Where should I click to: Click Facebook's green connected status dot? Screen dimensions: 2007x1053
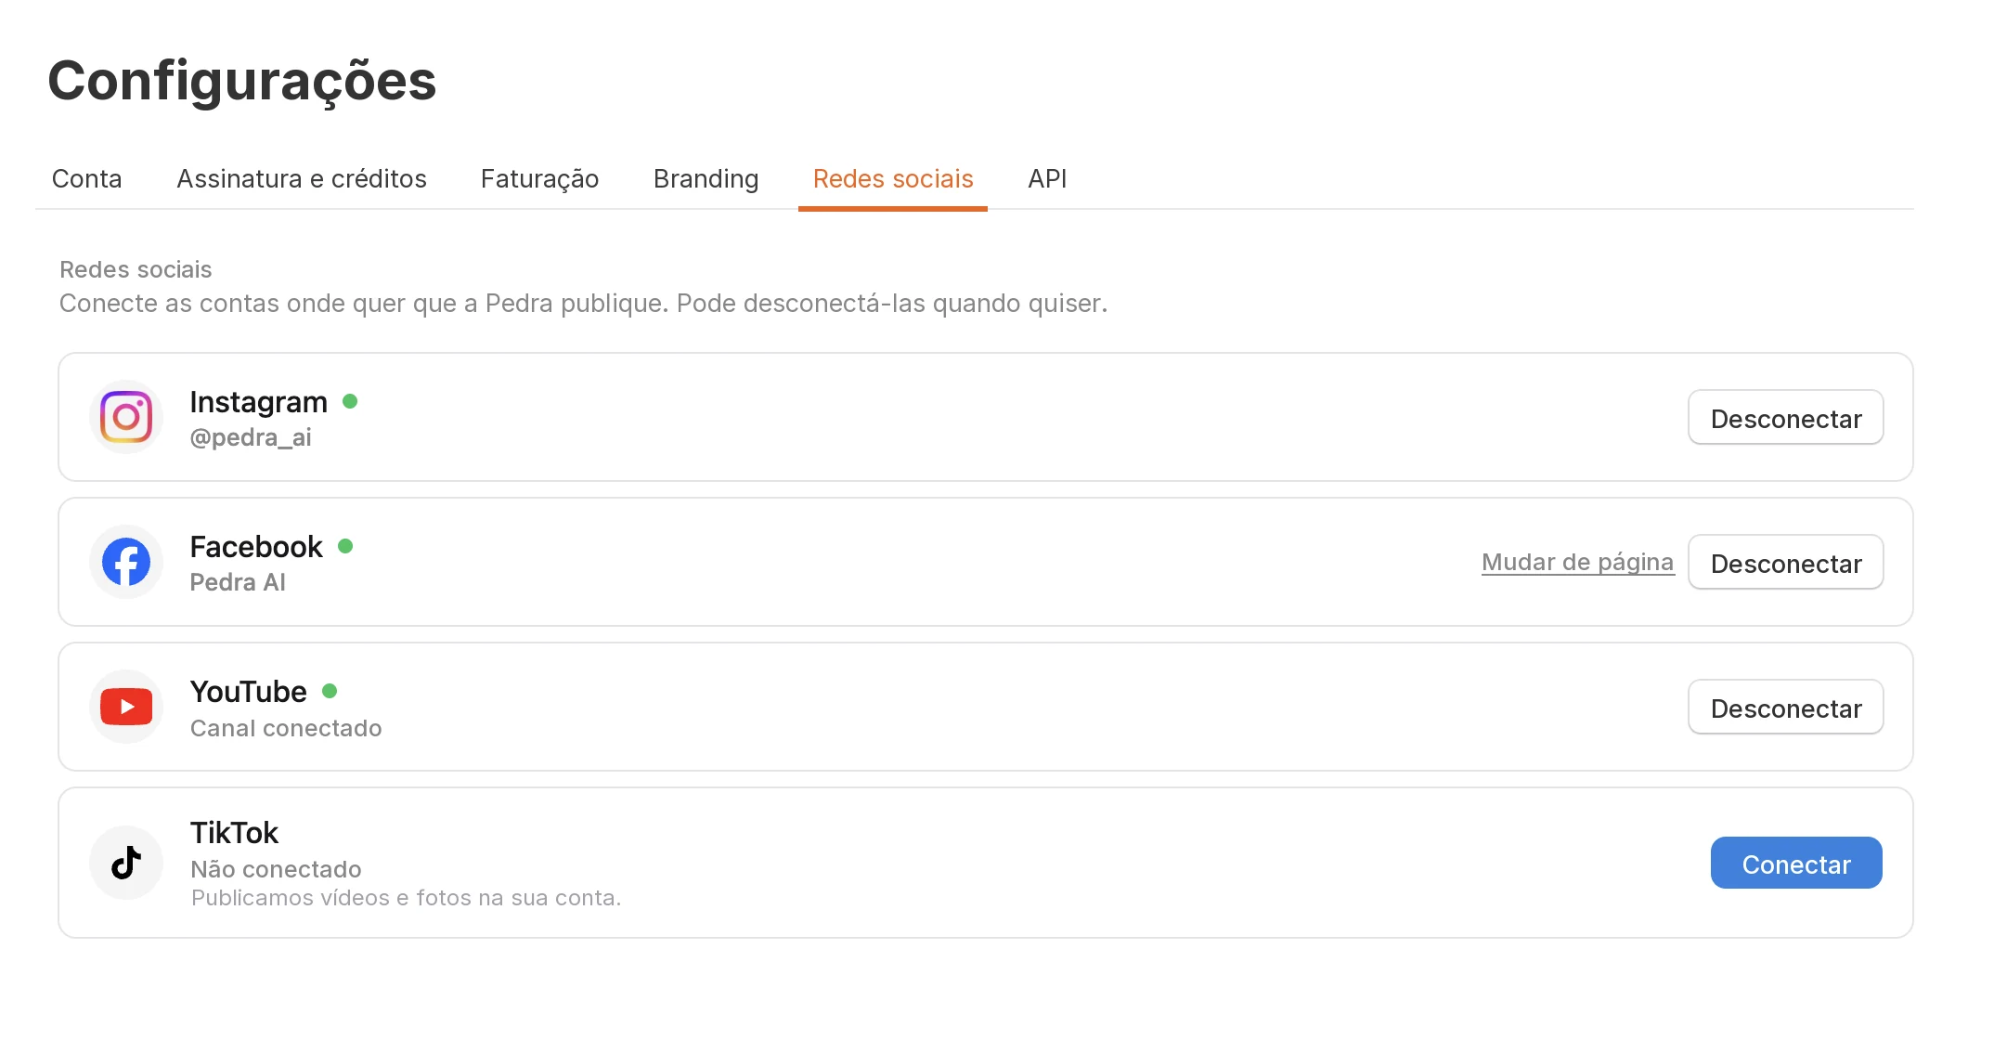point(345,546)
